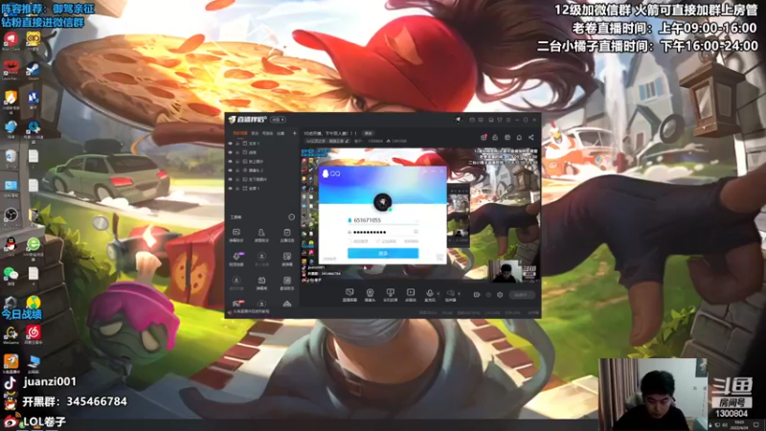This screenshot has height=431, width=766.
Task: Click the info circle icon in the bottom bar
Action: [488, 295]
